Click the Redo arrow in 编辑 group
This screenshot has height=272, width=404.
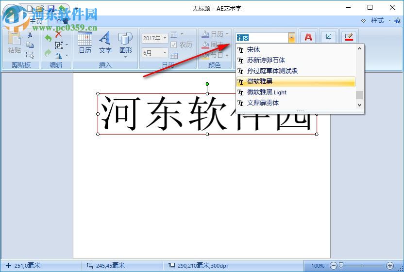click(48, 53)
